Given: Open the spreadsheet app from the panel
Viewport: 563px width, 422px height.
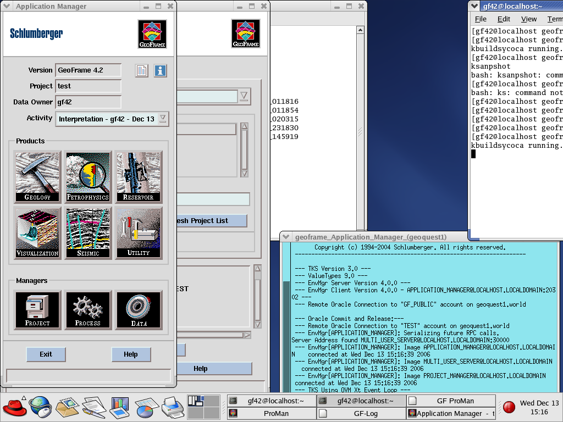Looking at the screenshot, I should tap(146, 407).
